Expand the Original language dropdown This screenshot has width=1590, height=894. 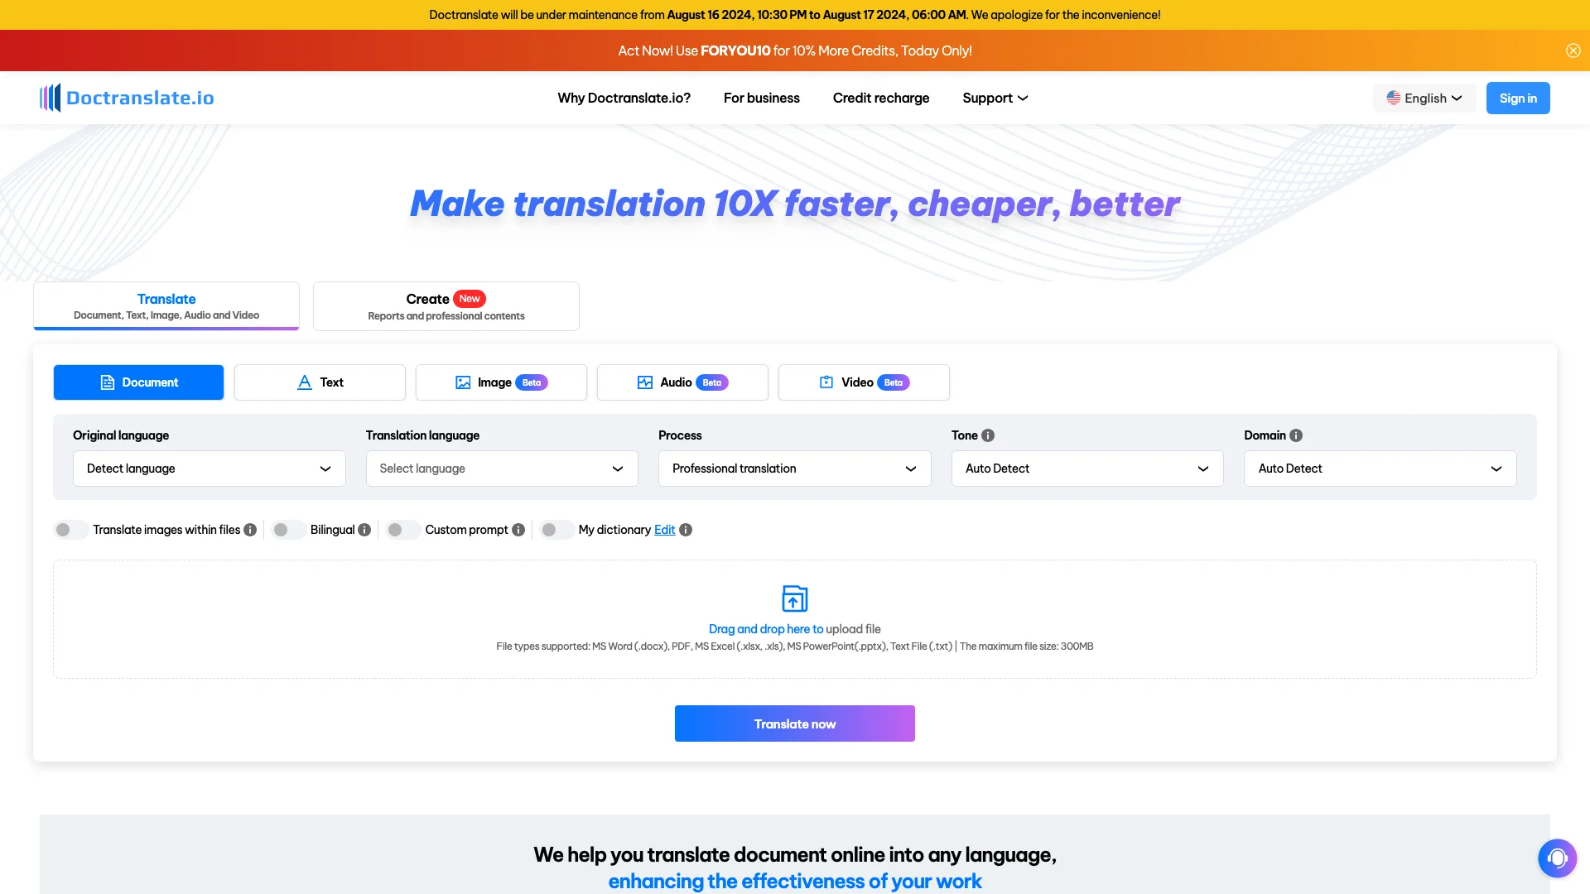(209, 469)
